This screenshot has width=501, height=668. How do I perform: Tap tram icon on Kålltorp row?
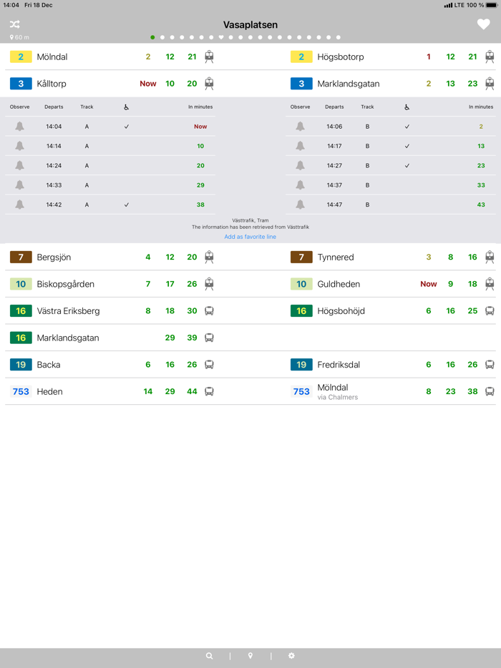[209, 84]
